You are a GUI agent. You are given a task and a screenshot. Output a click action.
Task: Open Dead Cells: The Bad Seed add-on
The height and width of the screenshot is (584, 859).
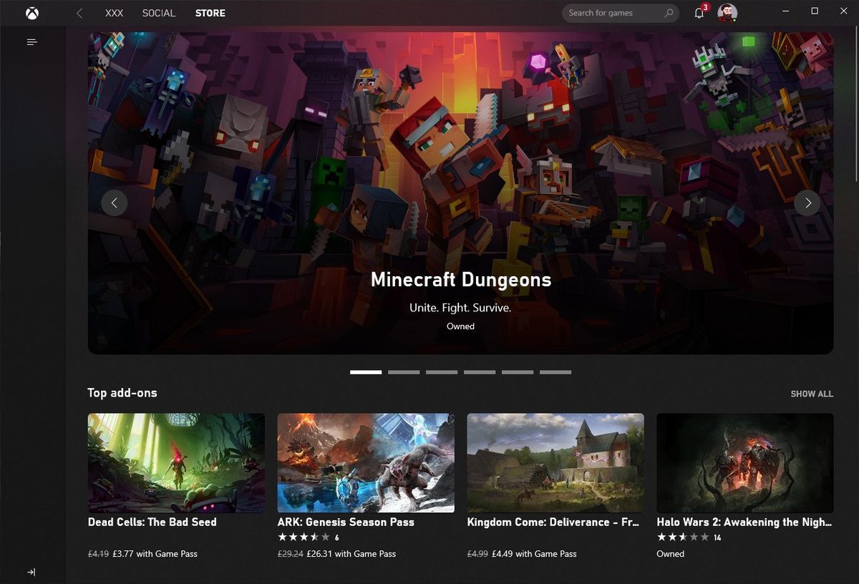pyautogui.click(x=176, y=462)
